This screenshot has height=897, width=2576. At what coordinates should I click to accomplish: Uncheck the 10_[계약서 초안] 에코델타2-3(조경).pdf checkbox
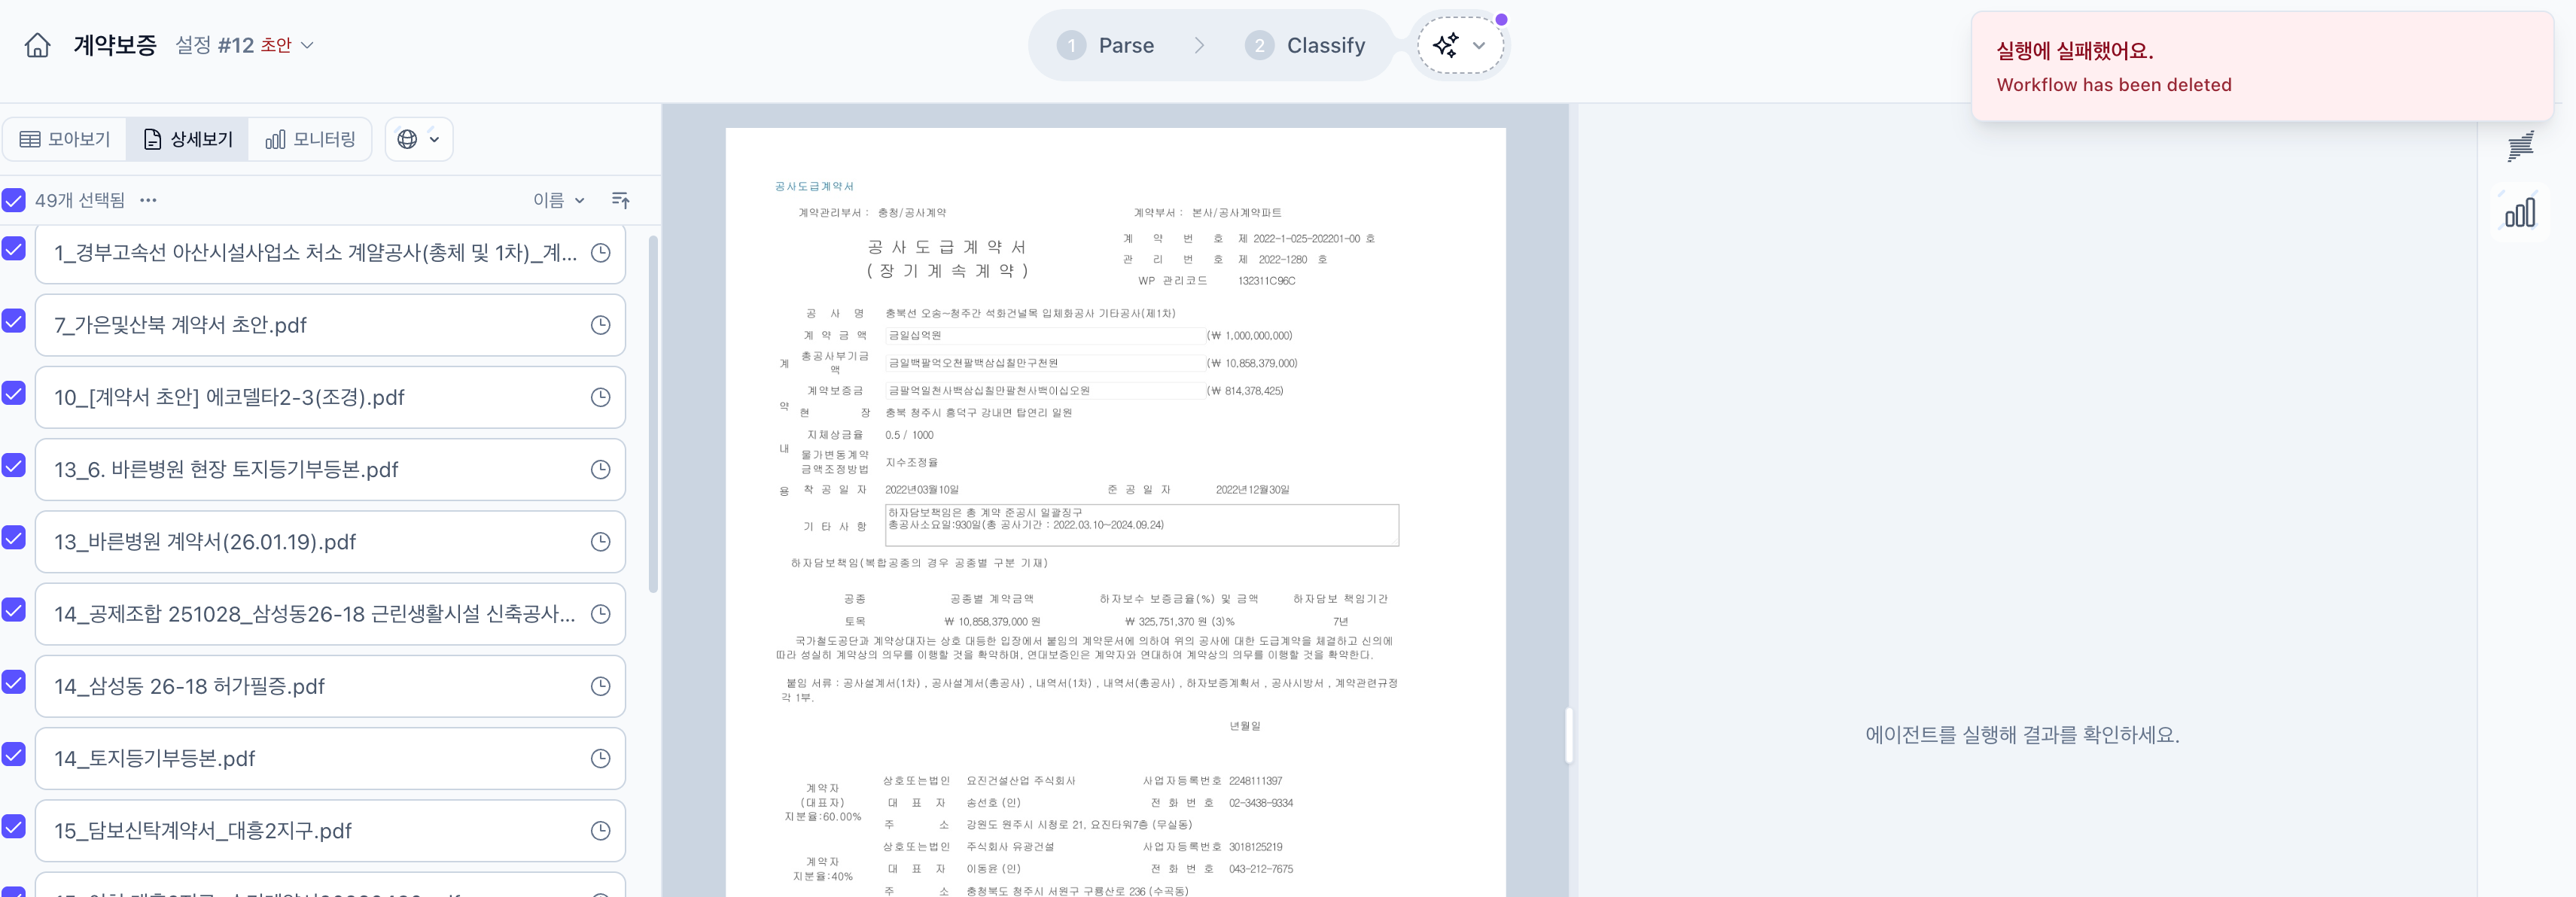click(x=13, y=393)
